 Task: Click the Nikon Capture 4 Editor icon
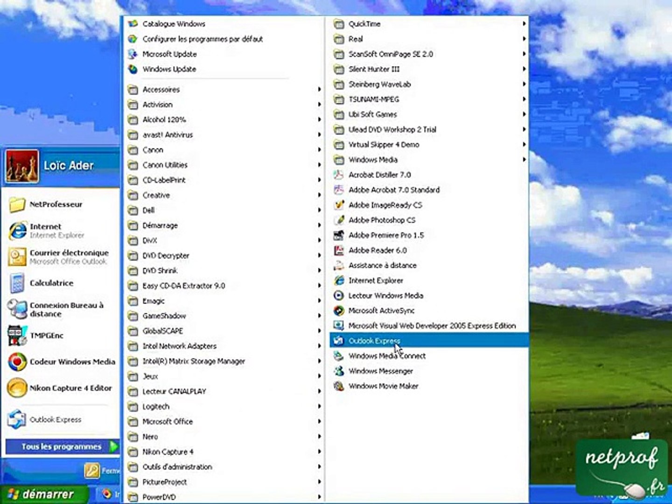(x=17, y=388)
